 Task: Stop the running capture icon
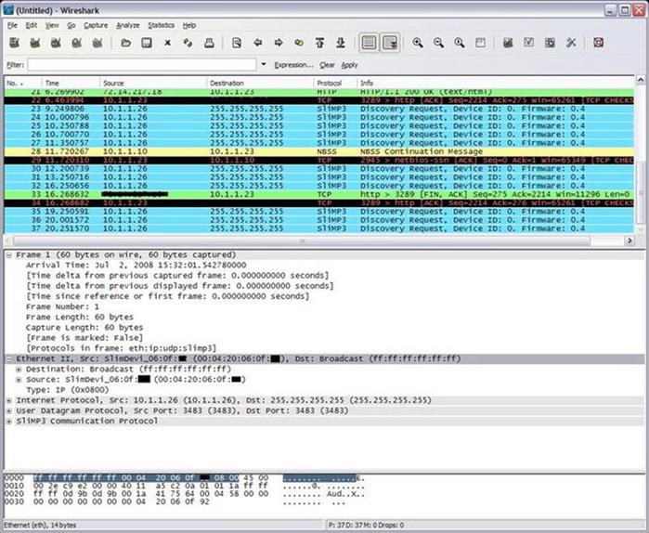[76, 43]
